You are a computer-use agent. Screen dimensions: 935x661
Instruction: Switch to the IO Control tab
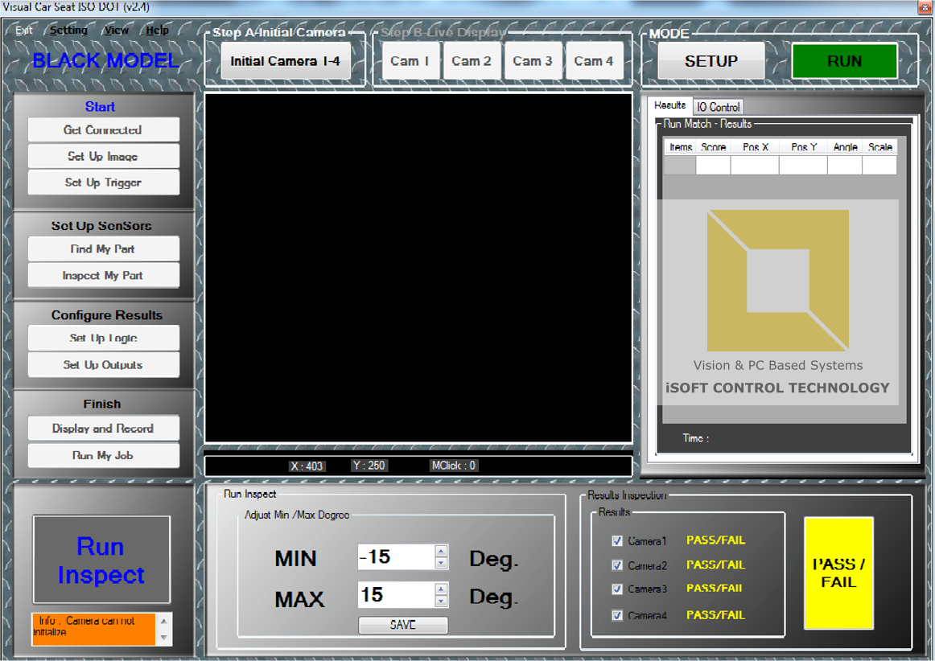pos(718,106)
